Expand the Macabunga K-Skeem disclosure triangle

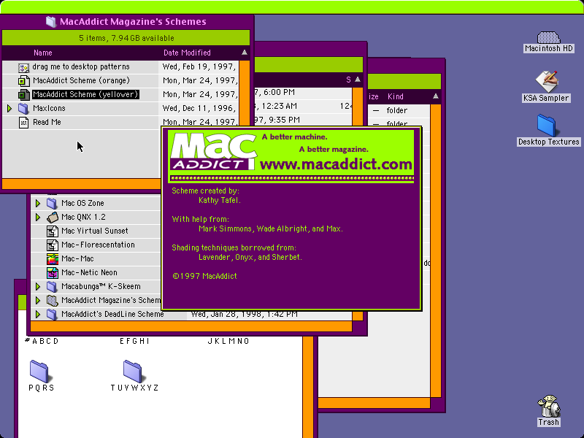pos(38,287)
